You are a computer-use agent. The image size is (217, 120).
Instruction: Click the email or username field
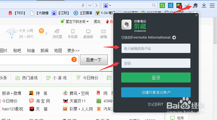tap(156, 48)
